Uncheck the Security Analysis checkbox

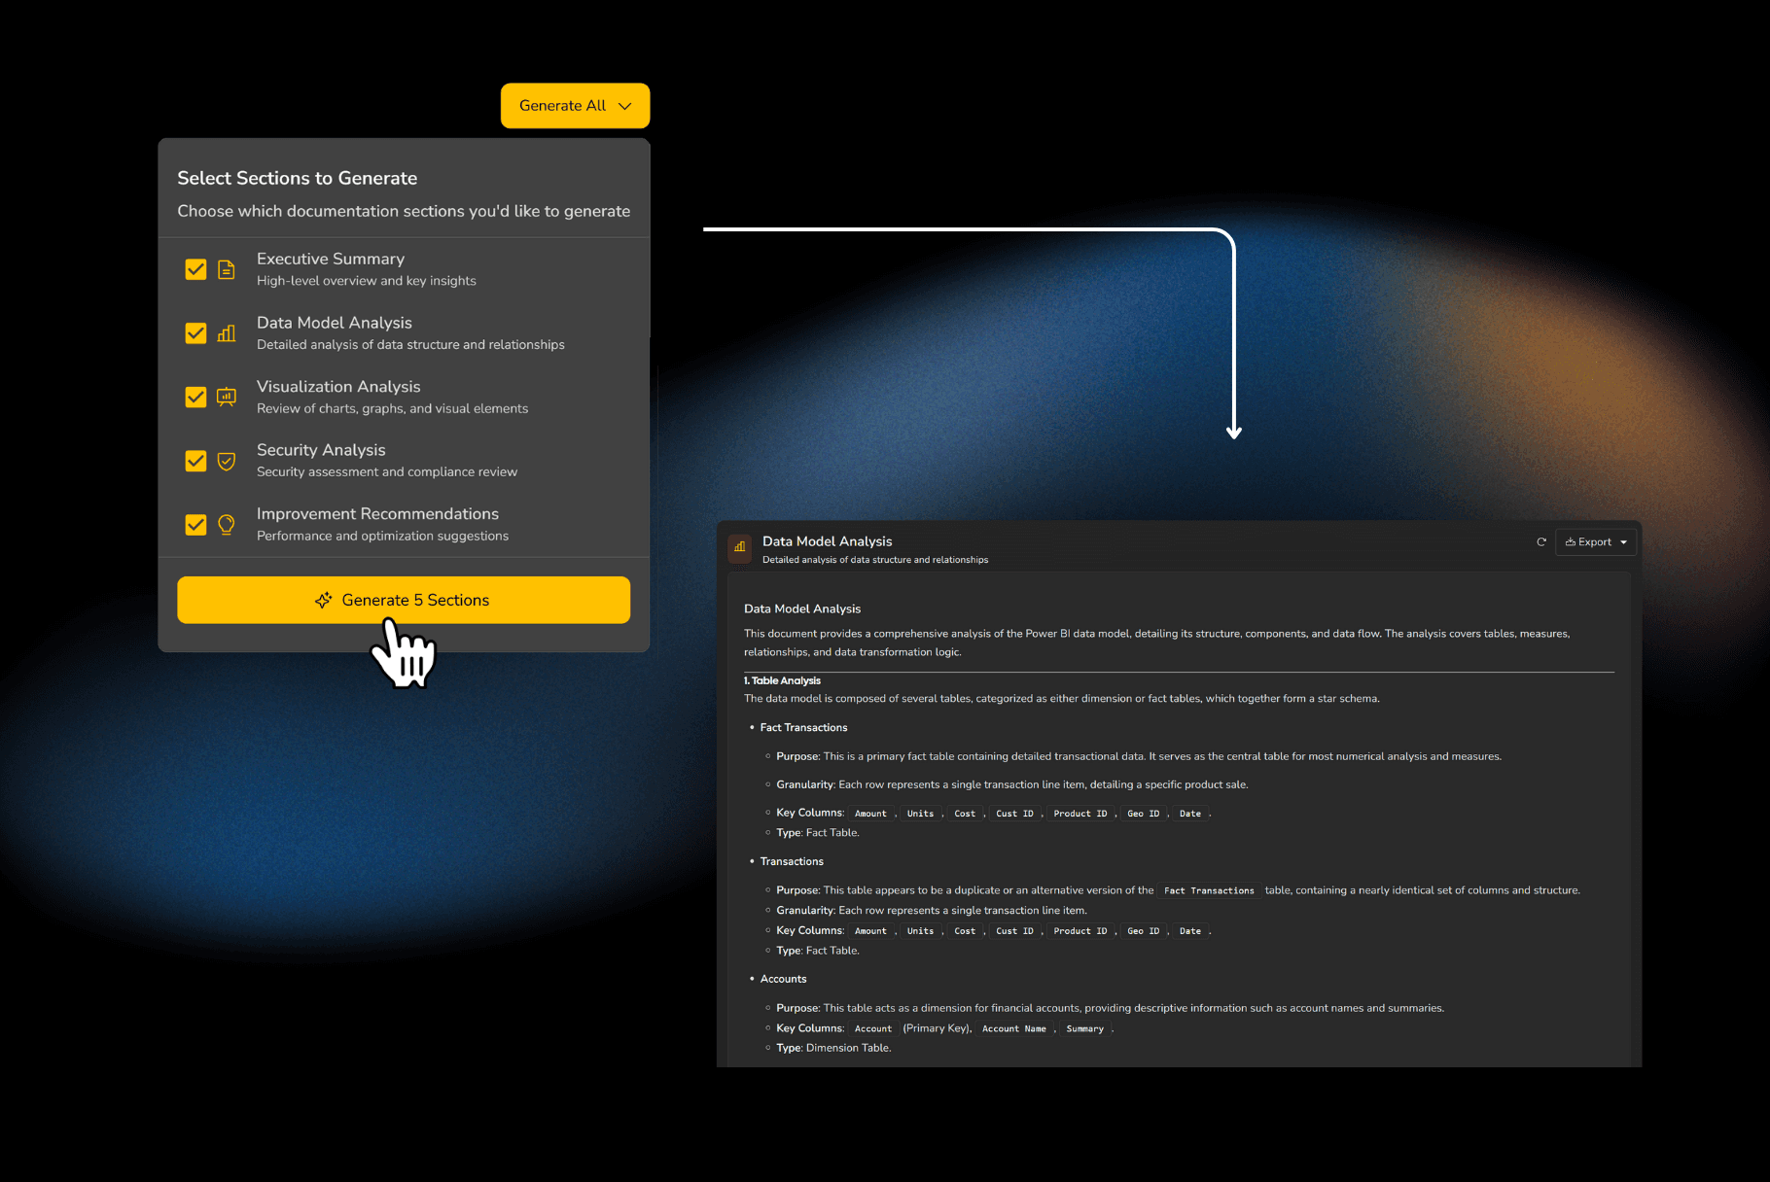[195, 461]
